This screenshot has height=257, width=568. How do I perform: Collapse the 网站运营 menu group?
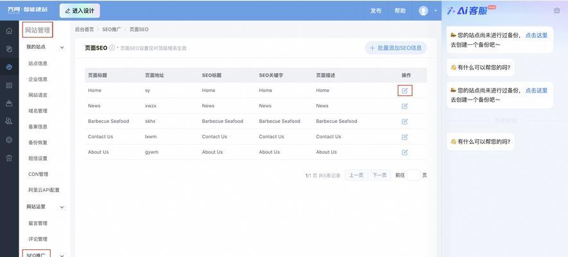pyautogui.click(x=62, y=208)
